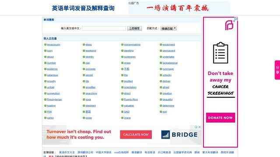This screenshot has width=280, height=157.
Task: Open the word link 'weekend'
Action: click(91, 51)
